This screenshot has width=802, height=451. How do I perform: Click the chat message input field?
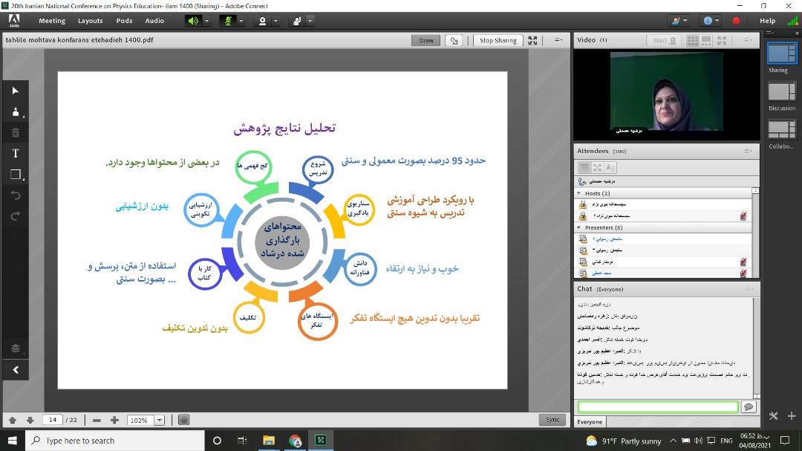(x=658, y=407)
